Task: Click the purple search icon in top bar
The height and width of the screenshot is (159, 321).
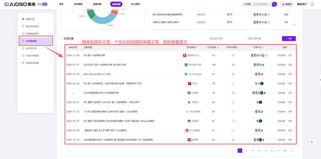Action: pos(274,4)
